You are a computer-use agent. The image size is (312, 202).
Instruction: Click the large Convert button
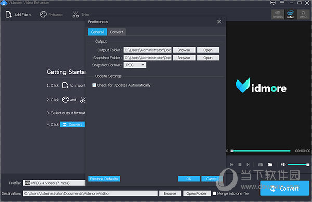click(285, 188)
